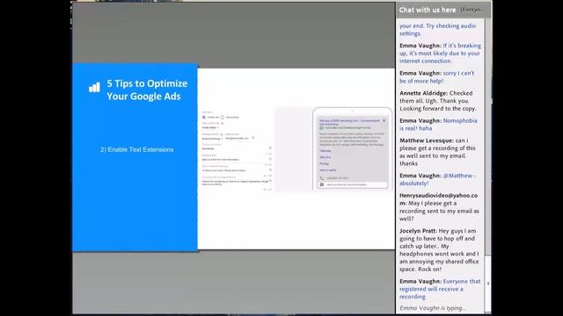The height and width of the screenshot is (316, 563).
Task: Click the 'most likely due to your internet connection' message
Action: [x=440, y=53]
